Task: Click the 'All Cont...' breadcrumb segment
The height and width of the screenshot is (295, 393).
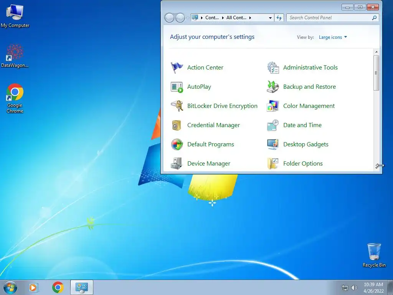Action: pyautogui.click(x=236, y=18)
